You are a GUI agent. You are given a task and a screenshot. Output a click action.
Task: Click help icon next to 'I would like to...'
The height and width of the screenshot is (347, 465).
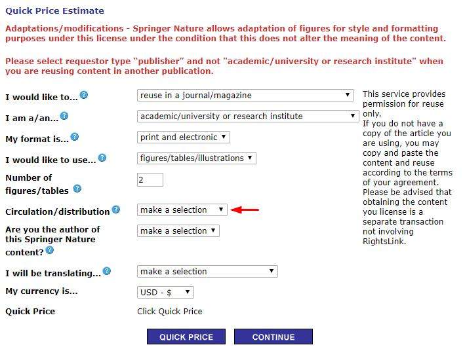(x=84, y=96)
